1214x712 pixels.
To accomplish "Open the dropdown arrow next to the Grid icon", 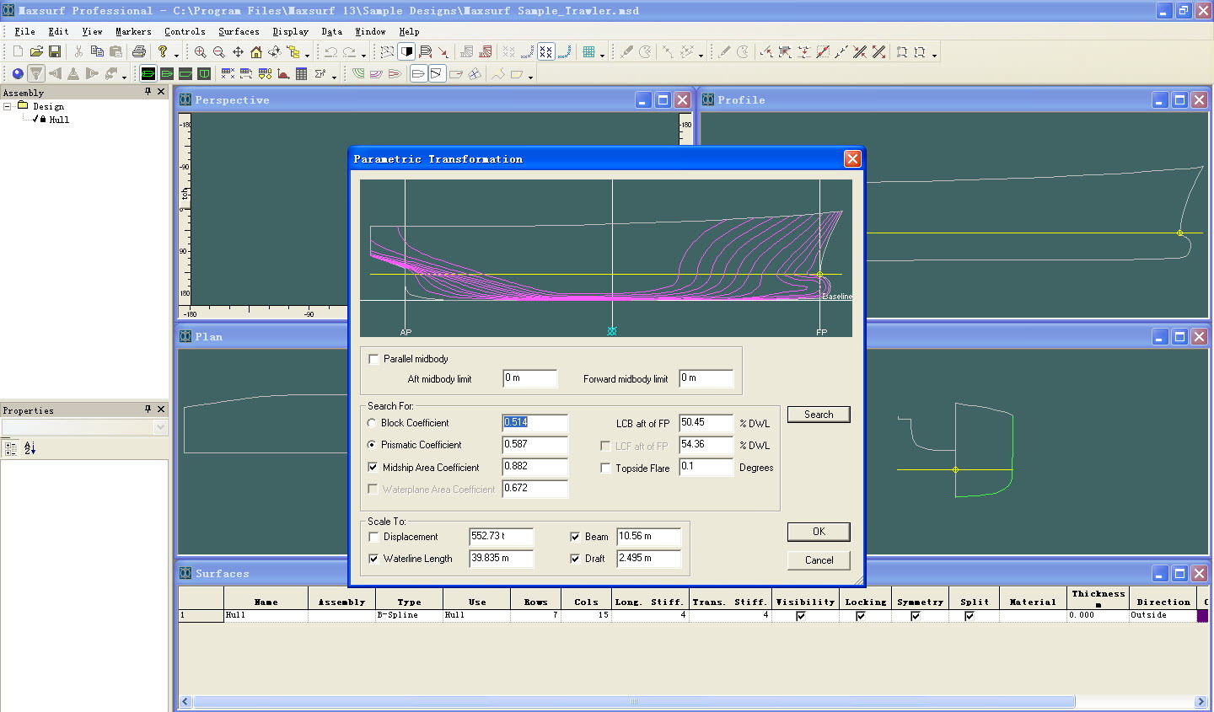I will [602, 55].
